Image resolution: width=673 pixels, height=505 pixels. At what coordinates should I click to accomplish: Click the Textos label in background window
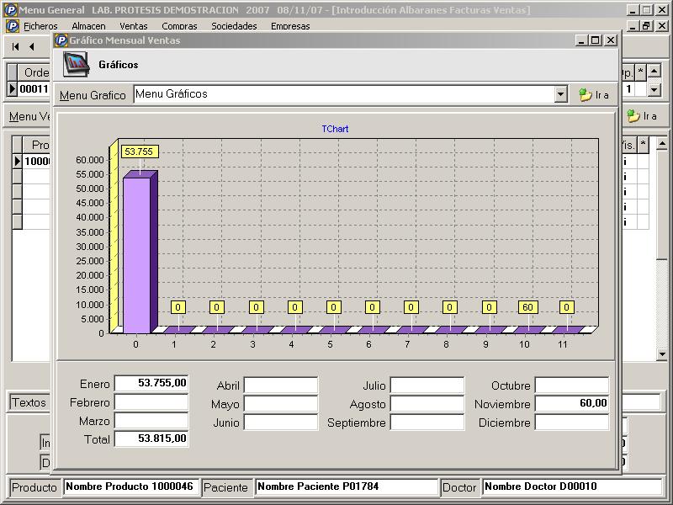coord(29,402)
